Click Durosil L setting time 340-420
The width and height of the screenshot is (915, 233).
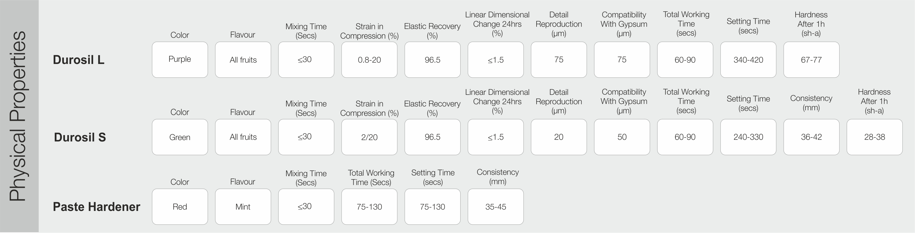point(748,60)
